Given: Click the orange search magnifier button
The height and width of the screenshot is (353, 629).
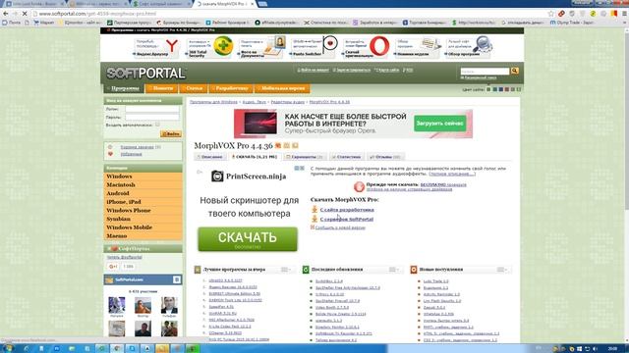Looking at the screenshot, I should 515,71.
